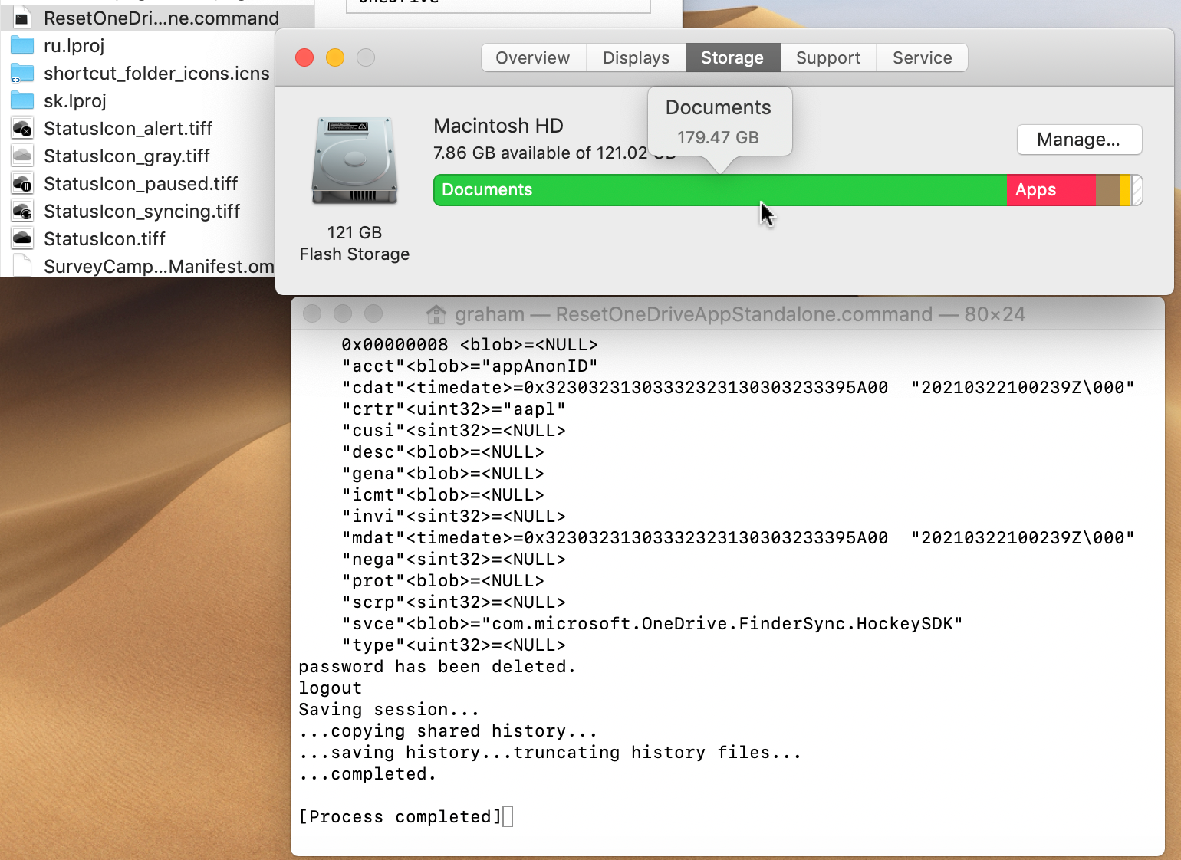The height and width of the screenshot is (860, 1181).
Task: Click the 0x00000008 blob terminal line
Action: 469,345
